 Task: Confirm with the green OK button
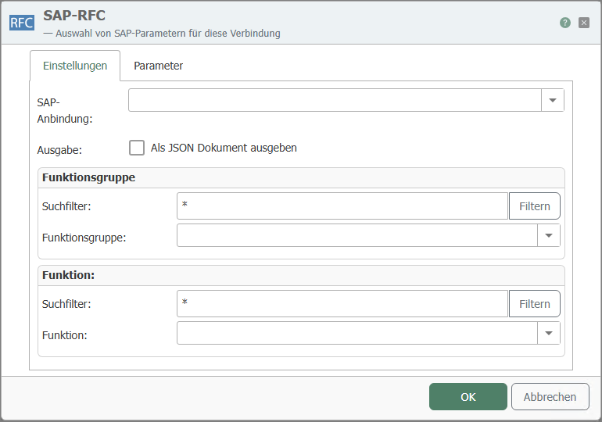pos(468,396)
